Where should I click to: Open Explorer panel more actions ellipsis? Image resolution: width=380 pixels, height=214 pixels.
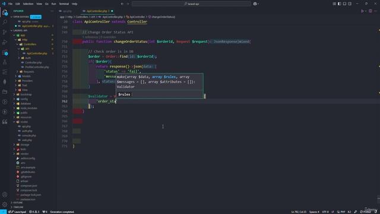(52, 11)
